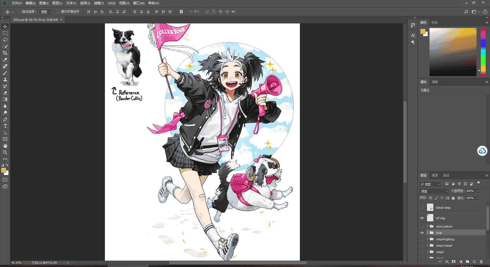The width and height of the screenshot is (490, 267).
Task: Select the Gradient tool
Action: pyautogui.click(x=5, y=99)
